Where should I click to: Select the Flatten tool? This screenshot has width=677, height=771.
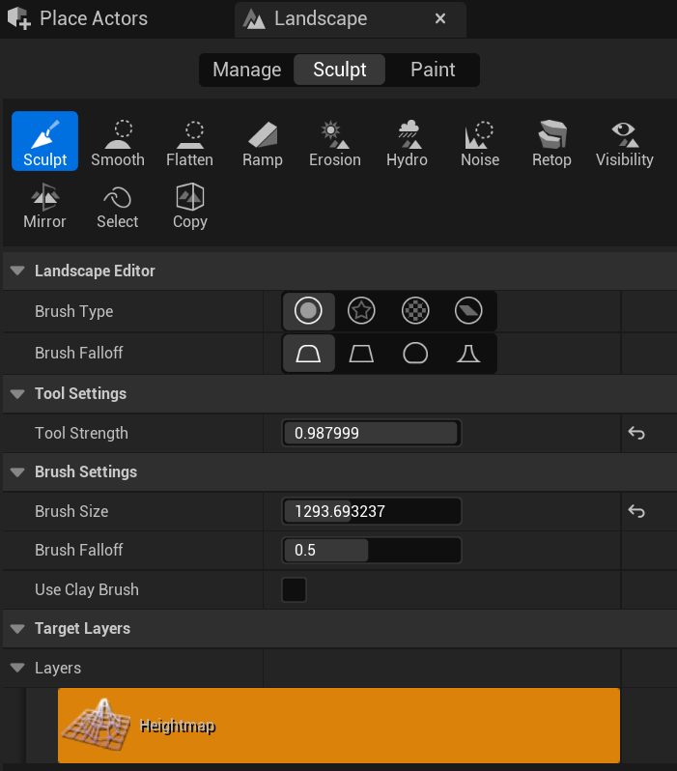pyautogui.click(x=189, y=142)
